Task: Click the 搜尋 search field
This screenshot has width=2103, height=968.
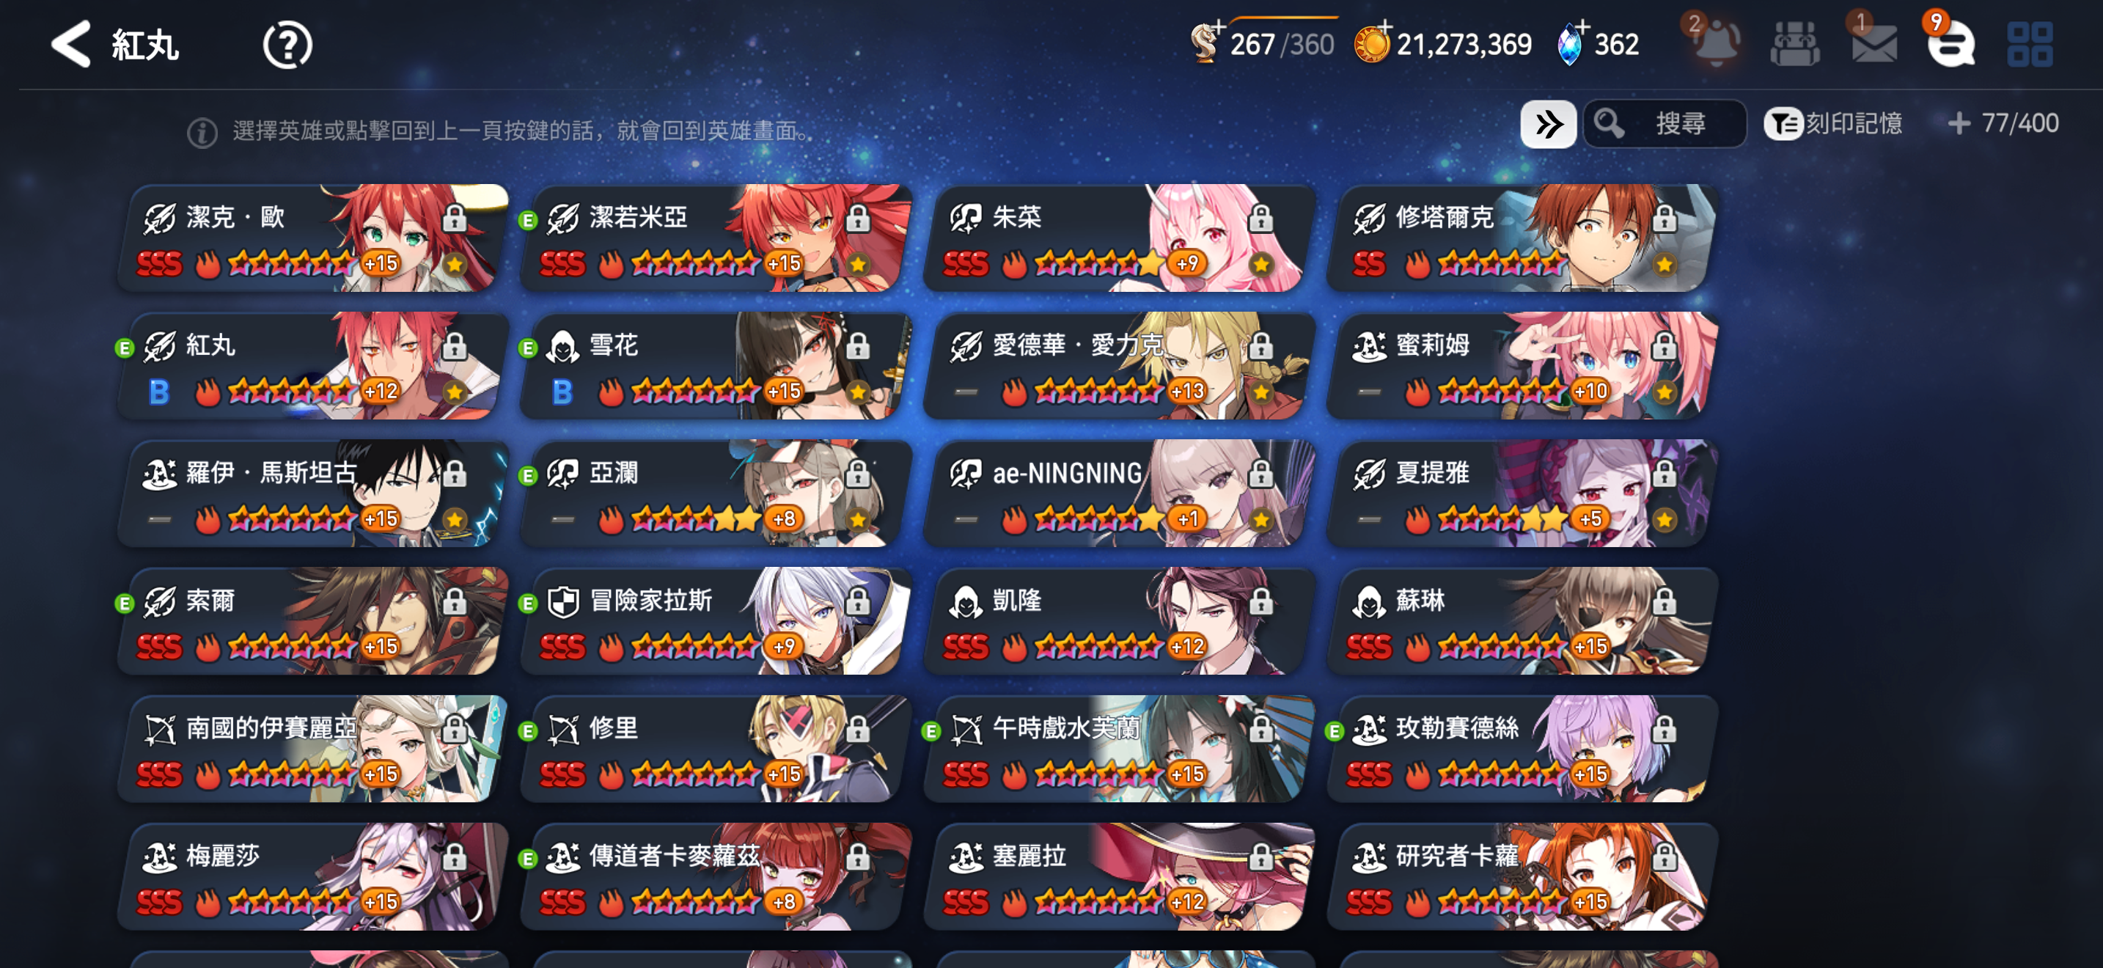Action: [1665, 124]
